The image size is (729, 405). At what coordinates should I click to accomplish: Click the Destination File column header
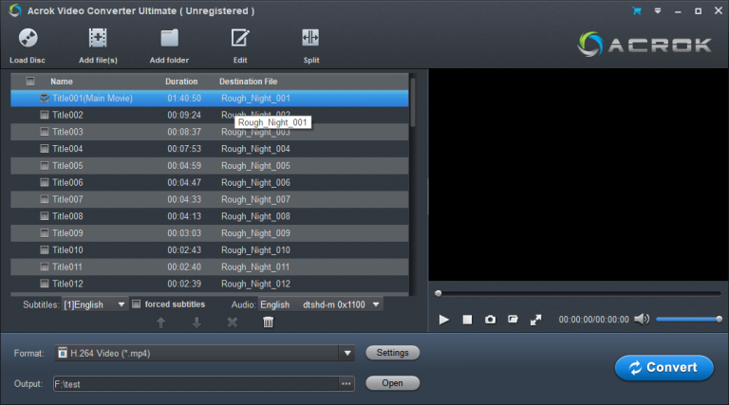(x=249, y=82)
